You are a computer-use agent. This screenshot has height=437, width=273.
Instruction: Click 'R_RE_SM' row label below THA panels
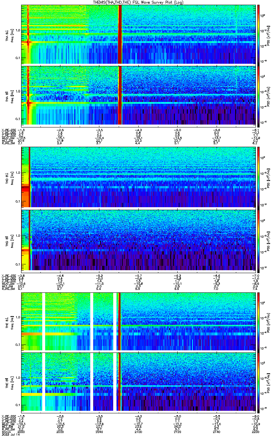click(x=9, y=143)
